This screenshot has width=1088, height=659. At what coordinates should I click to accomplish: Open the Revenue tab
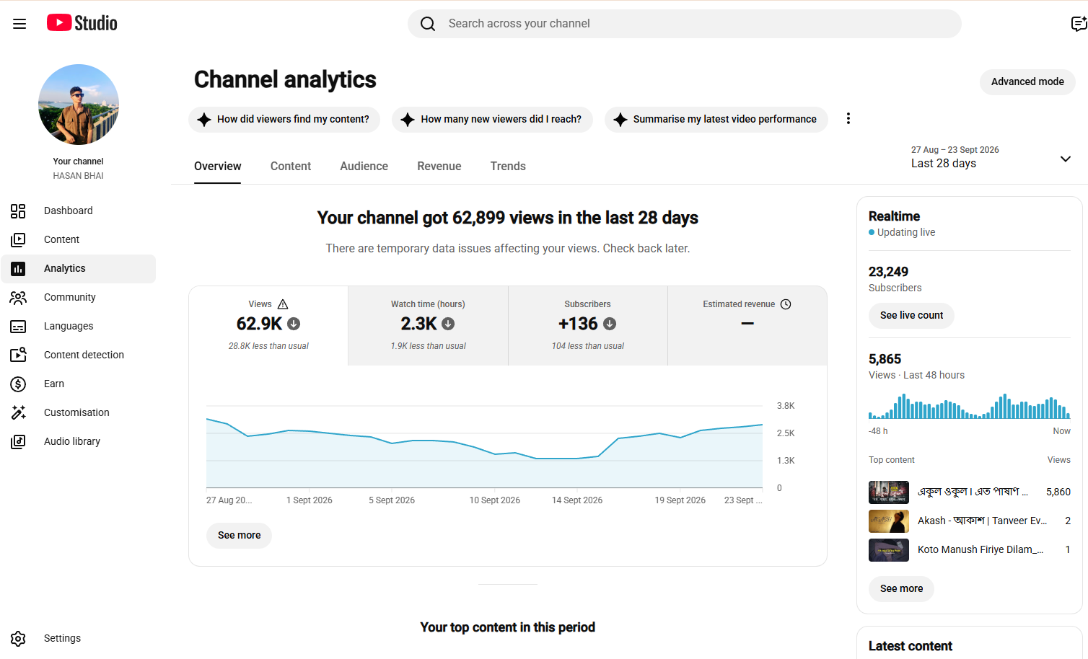tap(439, 167)
